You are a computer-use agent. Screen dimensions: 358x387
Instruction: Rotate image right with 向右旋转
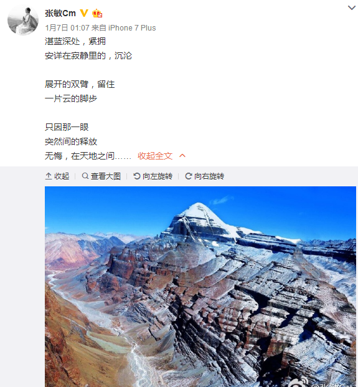click(x=204, y=176)
